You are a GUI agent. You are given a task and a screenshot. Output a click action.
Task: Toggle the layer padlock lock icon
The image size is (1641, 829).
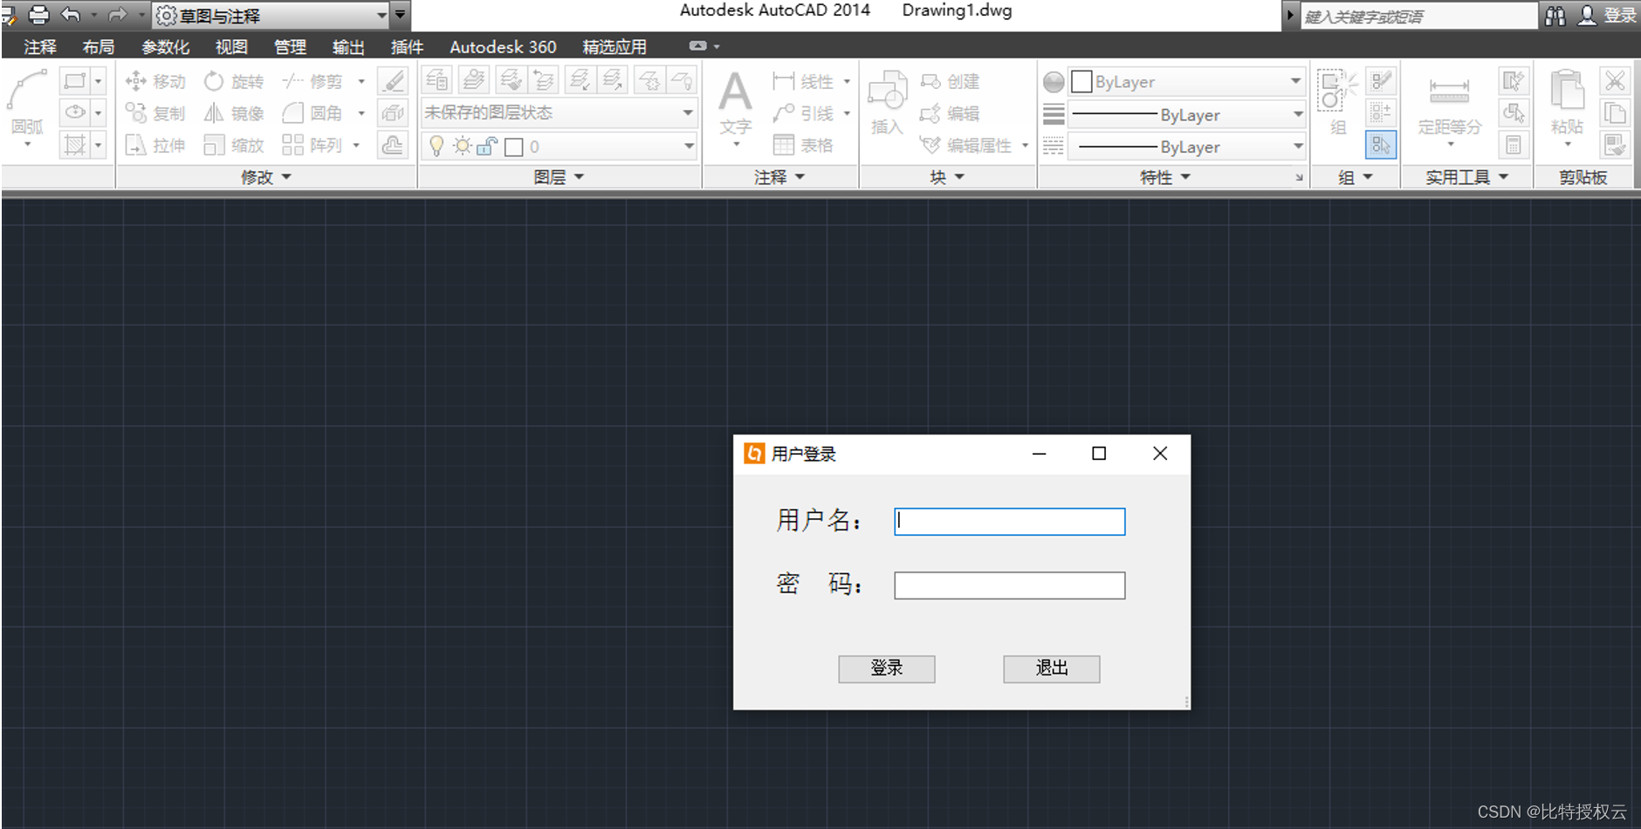pyautogui.click(x=487, y=146)
